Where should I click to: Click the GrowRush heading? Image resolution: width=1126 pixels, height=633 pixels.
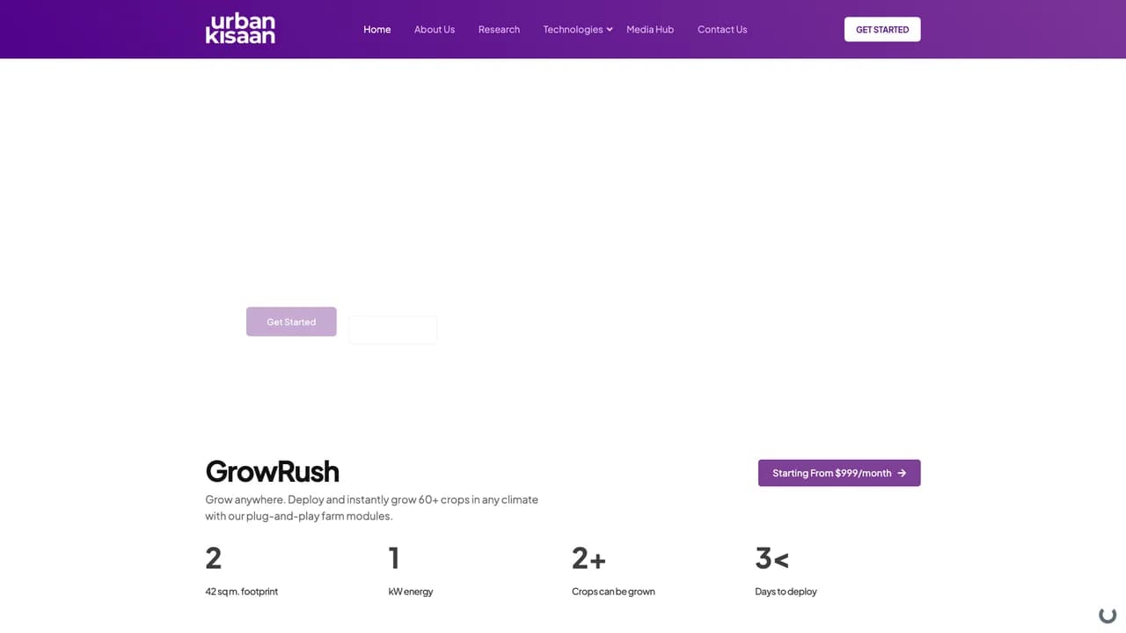click(x=272, y=471)
